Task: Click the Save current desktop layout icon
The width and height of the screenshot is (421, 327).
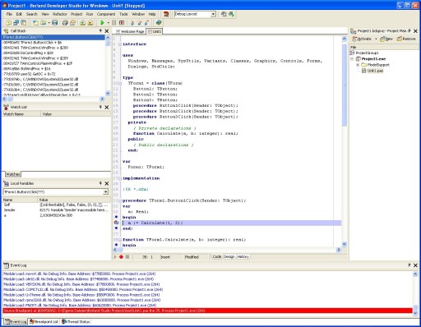Action: pyautogui.click(x=224, y=14)
